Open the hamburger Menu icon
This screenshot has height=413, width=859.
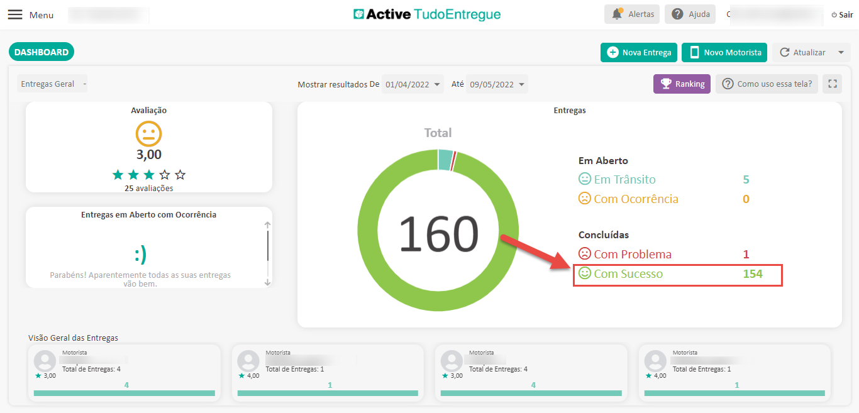(x=15, y=14)
